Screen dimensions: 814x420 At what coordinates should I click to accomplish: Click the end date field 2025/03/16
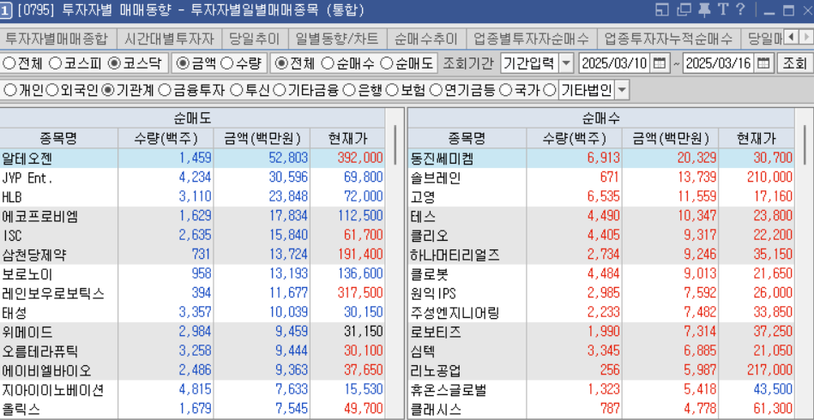[x=718, y=63]
